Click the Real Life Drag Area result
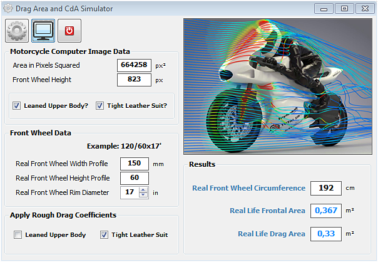 click(x=326, y=234)
